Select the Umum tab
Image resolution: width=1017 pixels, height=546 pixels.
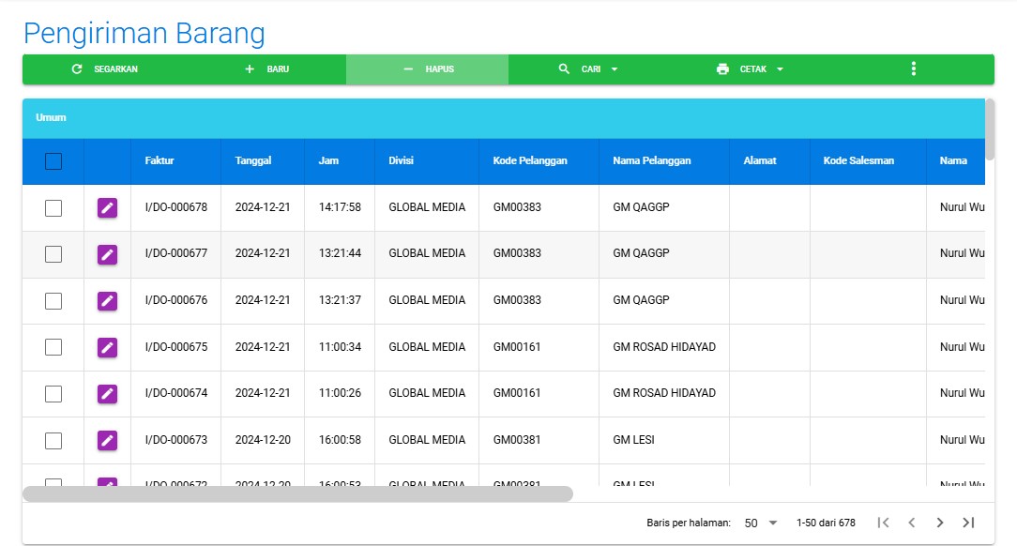click(x=51, y=118)
